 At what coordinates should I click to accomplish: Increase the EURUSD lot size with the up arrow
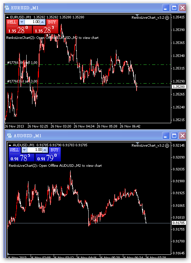point(43,22)
